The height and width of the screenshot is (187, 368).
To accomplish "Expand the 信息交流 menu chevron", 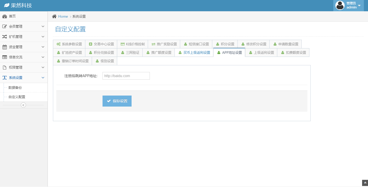I will point(43,57).
